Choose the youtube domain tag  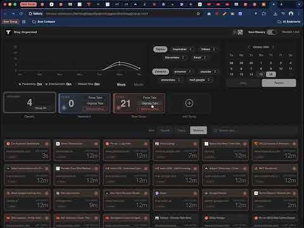pyautogui.click(x=208, y=72)
